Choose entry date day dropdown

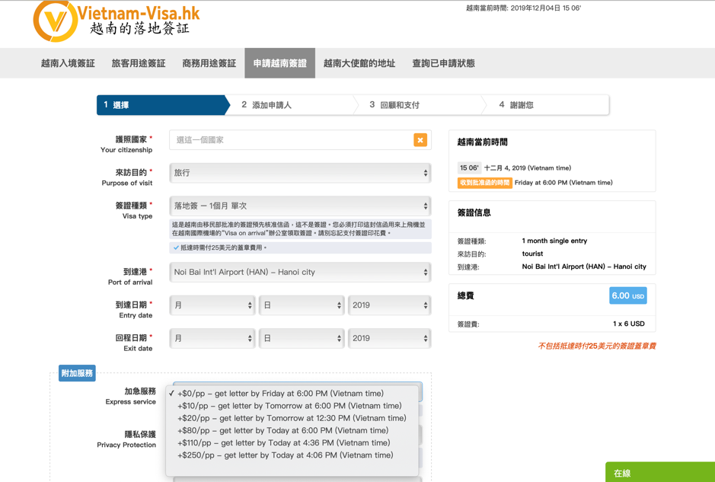coord(302,305)
